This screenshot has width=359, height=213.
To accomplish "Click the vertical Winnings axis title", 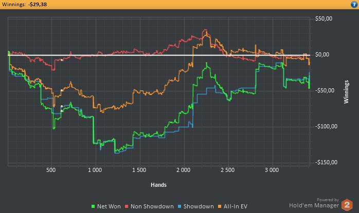I will pyautogui.click(x=346, y=92).
